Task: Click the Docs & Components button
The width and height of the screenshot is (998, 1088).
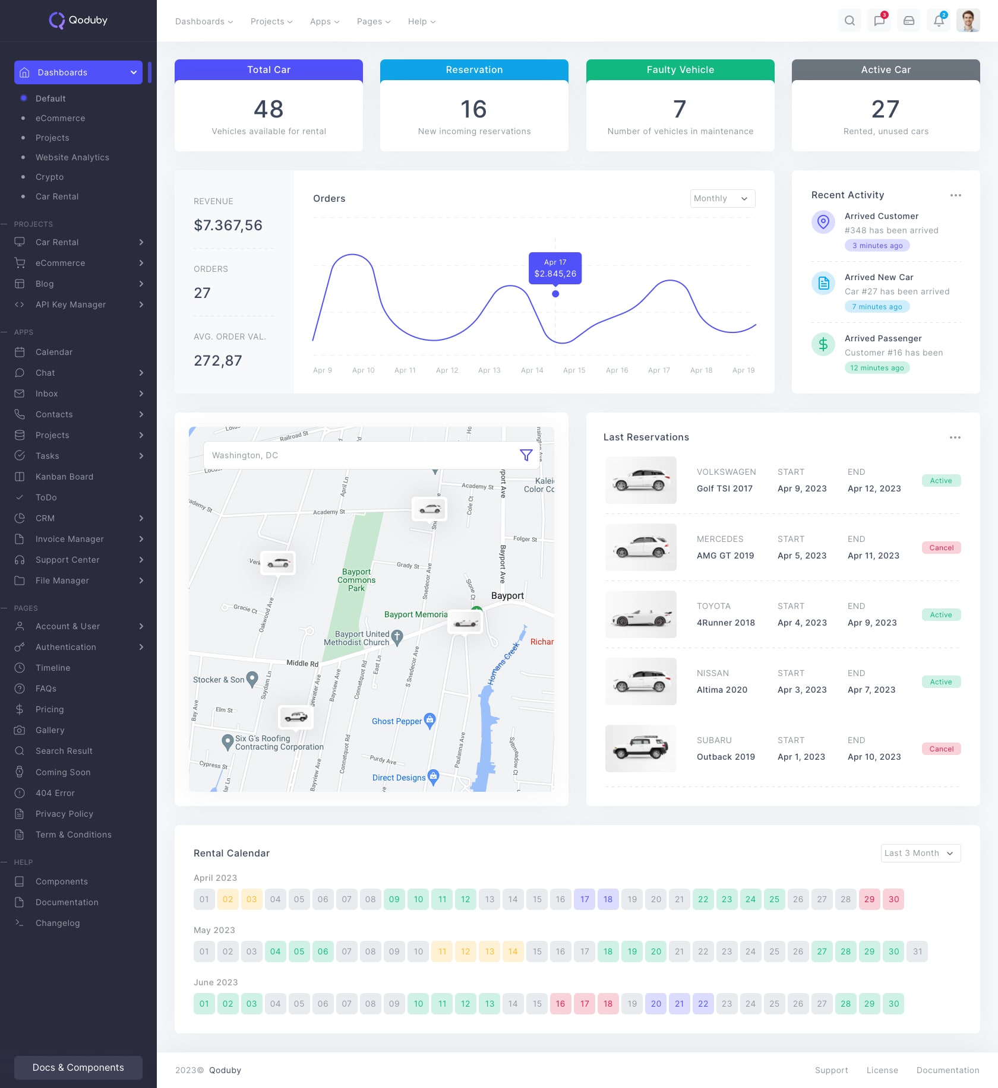Action: coord(78,1067)
